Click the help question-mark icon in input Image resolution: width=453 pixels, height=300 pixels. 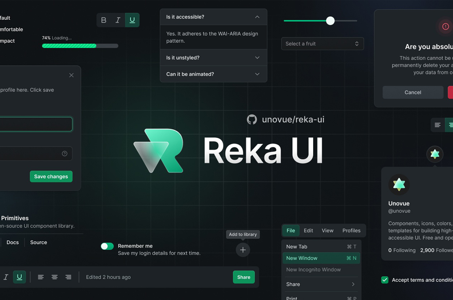[x=65, y=154]
